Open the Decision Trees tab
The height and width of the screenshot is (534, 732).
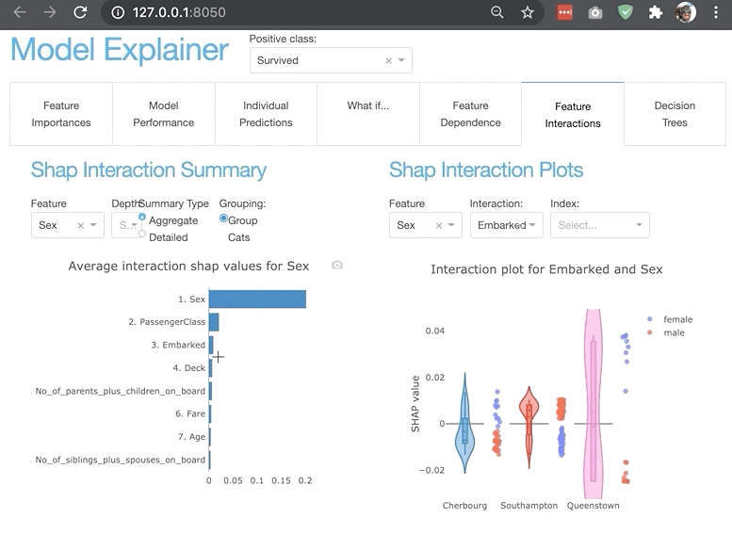coord(675,114)
